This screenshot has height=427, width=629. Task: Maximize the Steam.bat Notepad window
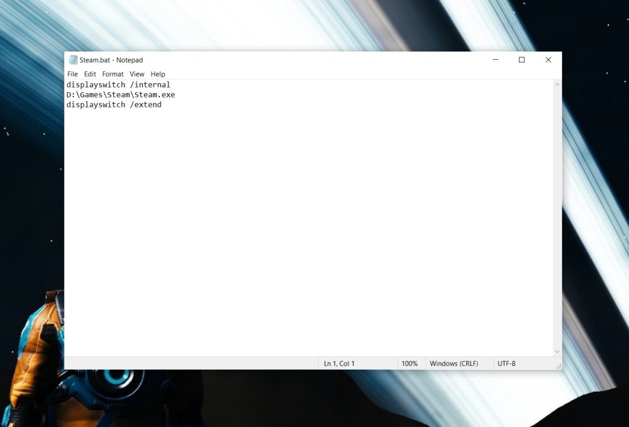click(x=522, y=60)
